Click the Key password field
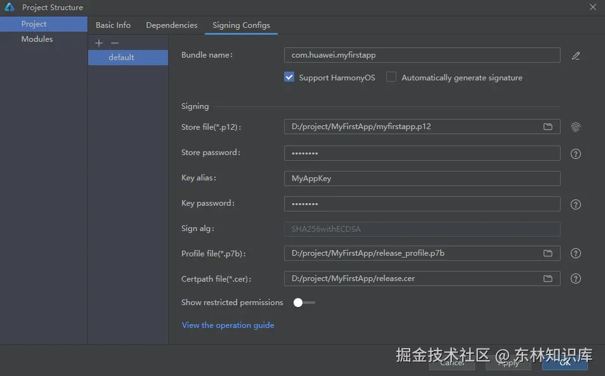 coord(422,204)
